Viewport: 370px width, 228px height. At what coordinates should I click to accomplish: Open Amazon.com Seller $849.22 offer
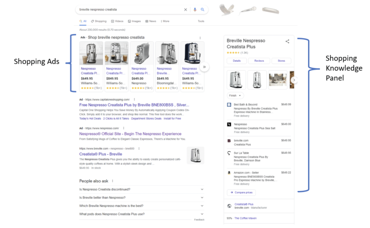(x=259, y=178)
